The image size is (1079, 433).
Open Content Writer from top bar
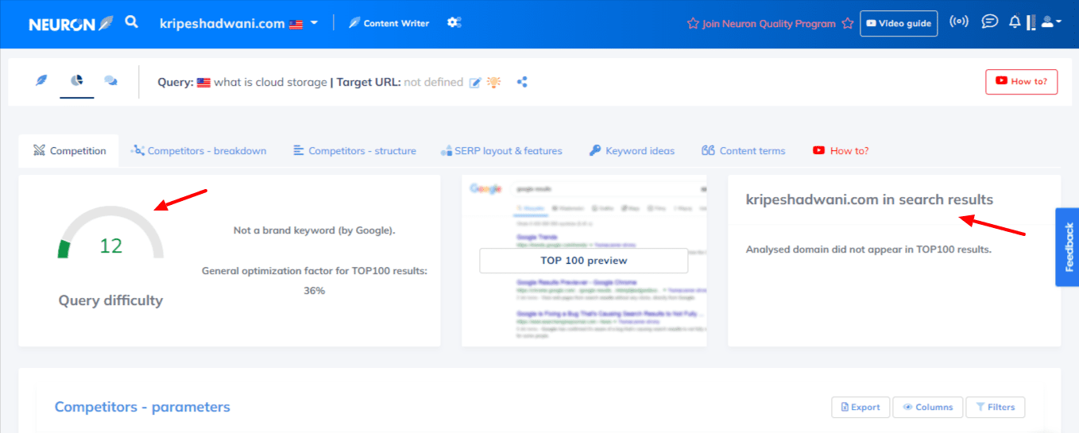tap(389, 23)
